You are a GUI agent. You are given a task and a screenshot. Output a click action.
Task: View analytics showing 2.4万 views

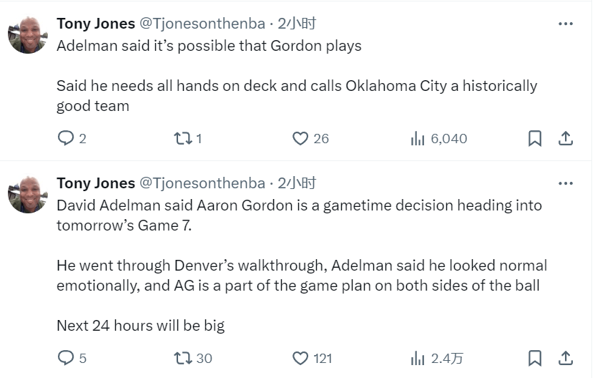[437, 358]
